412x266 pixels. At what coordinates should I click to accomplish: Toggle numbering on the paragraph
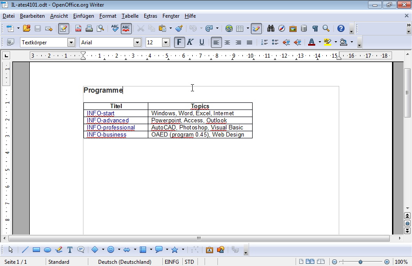pyautogui.click(x=264, y=42)
